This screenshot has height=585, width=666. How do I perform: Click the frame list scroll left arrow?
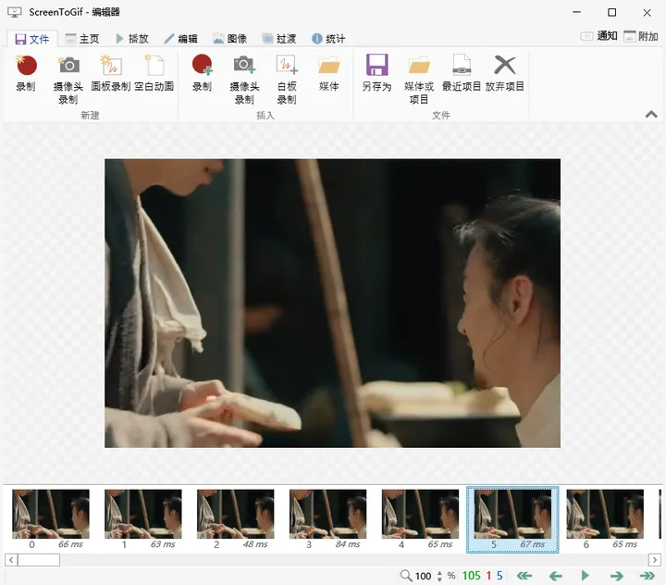coord(11,560)
